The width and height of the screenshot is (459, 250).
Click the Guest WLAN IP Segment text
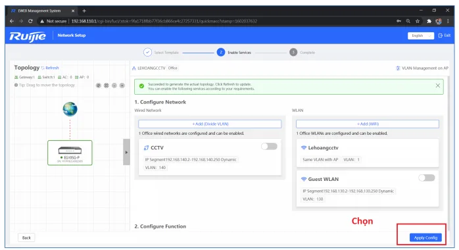(348, 191)
